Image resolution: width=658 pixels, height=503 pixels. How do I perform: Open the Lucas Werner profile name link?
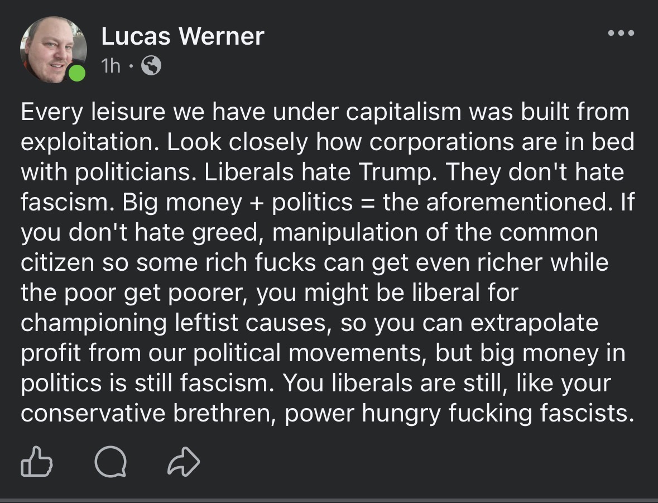182,36
